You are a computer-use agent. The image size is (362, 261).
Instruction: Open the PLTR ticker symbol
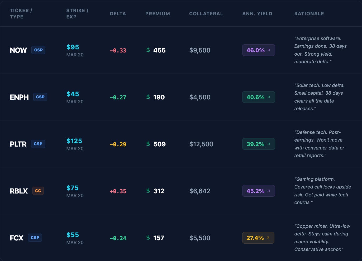[18, 144]
